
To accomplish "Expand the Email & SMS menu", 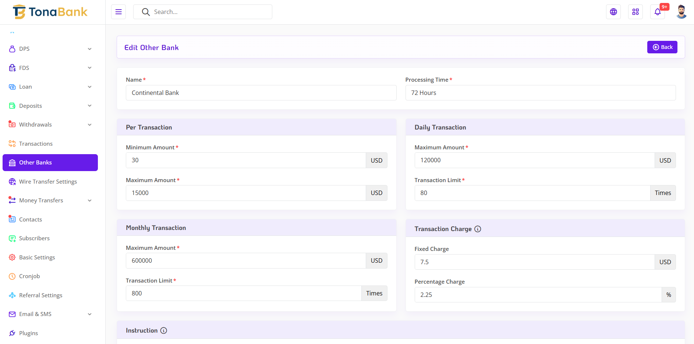I will pyautogui.click(x=89, y=314).
